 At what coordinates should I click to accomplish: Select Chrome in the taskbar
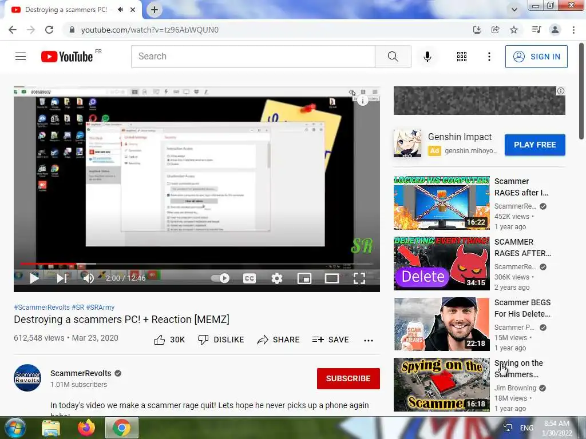coord(122,428)
